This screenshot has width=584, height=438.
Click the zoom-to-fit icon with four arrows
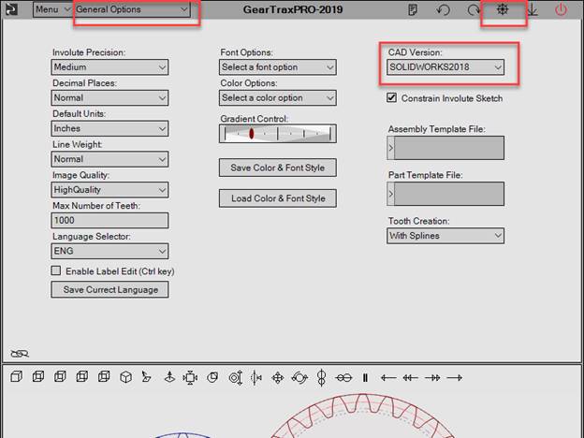190,378
